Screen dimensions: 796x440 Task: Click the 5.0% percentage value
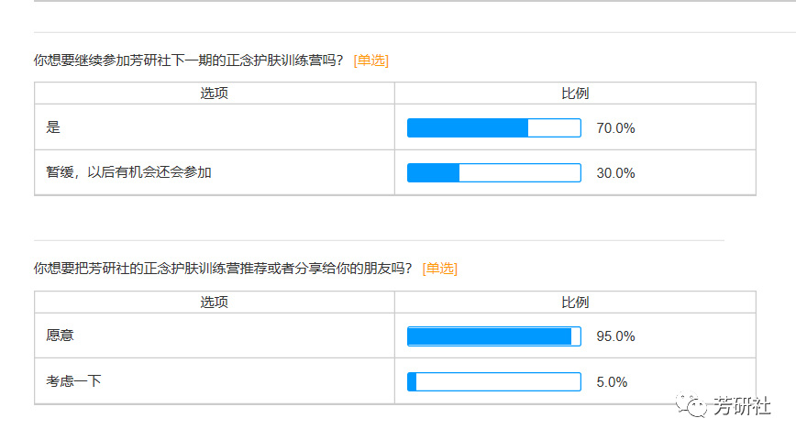point(612,381)
